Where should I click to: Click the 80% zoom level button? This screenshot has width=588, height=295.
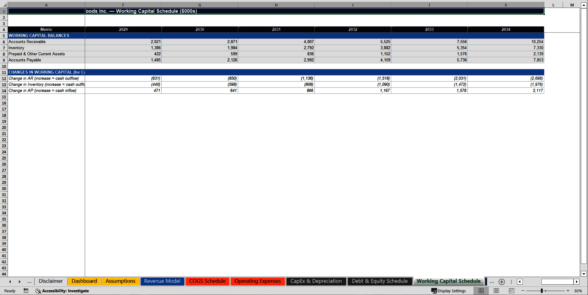[x=578, y=291]
